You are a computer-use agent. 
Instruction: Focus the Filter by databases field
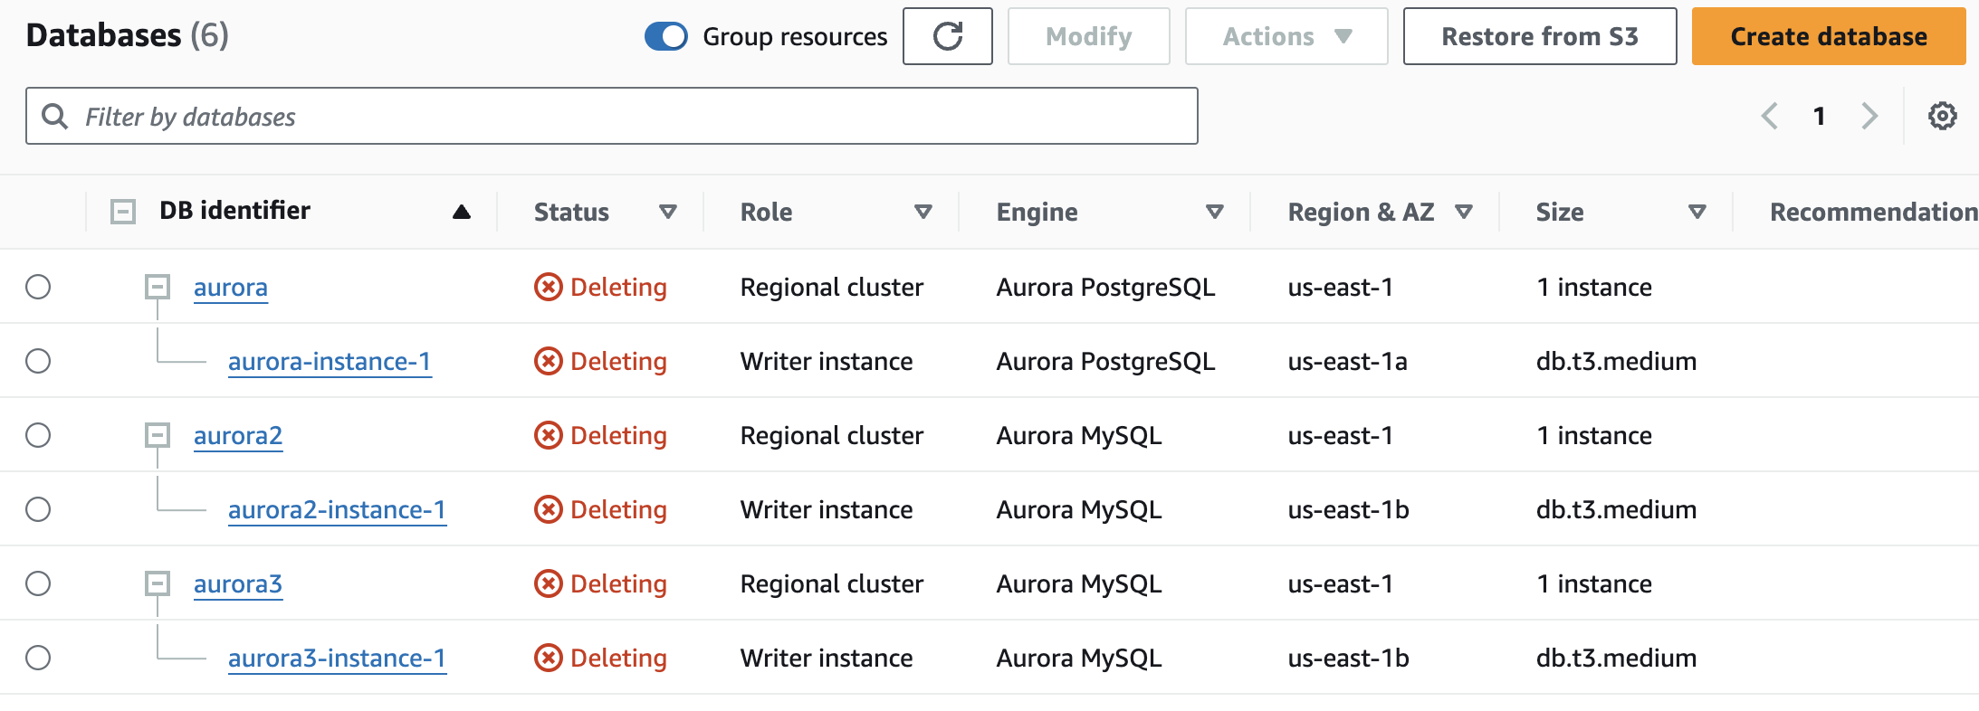tap(612, 116)
